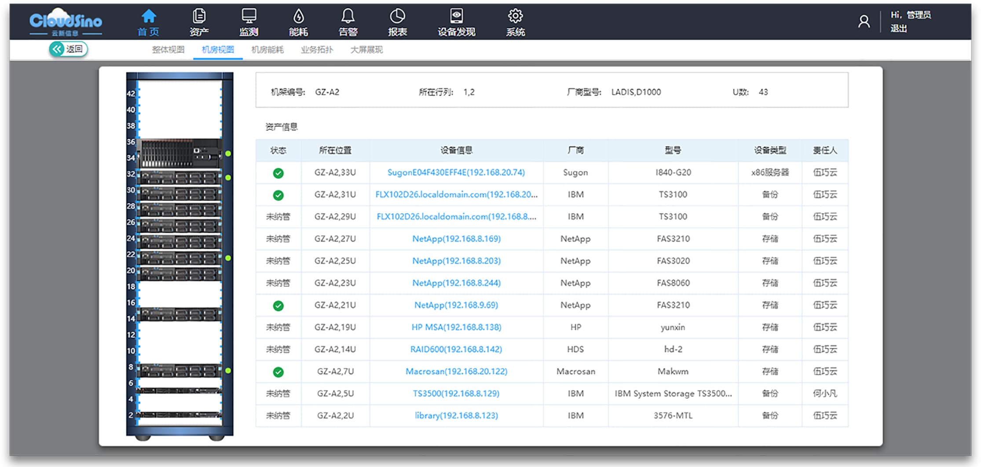Click the home icon in the top navigation
The width and height of the screenshot is (981, 467).
pos(148,17)
